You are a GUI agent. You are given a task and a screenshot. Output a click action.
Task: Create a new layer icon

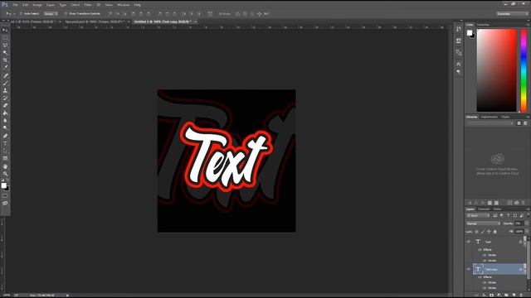514,296
